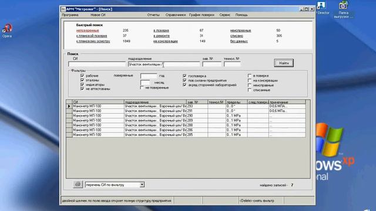
Task: Toggle пов. силами предприятия checkbox
Action: click(x=184, y=80)
